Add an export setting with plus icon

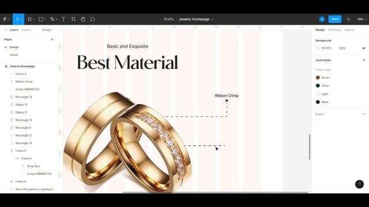point(364,114)
